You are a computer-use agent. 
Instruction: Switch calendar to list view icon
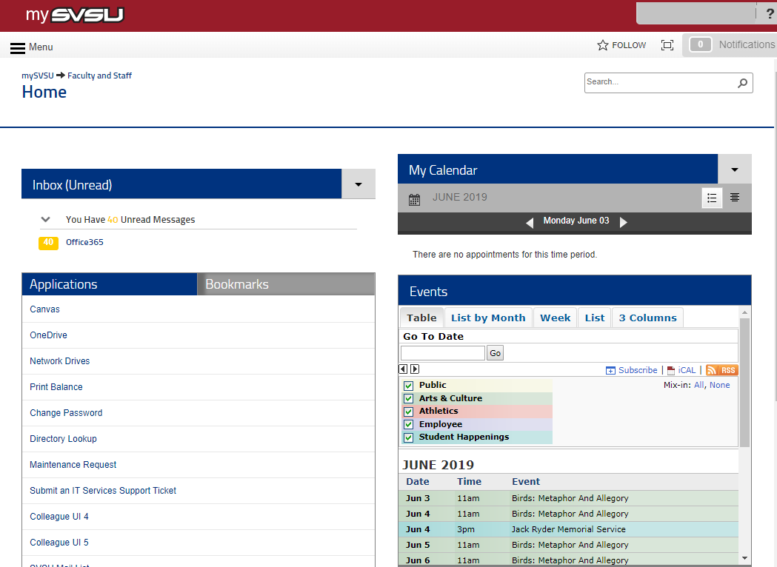tap(712, 198)
